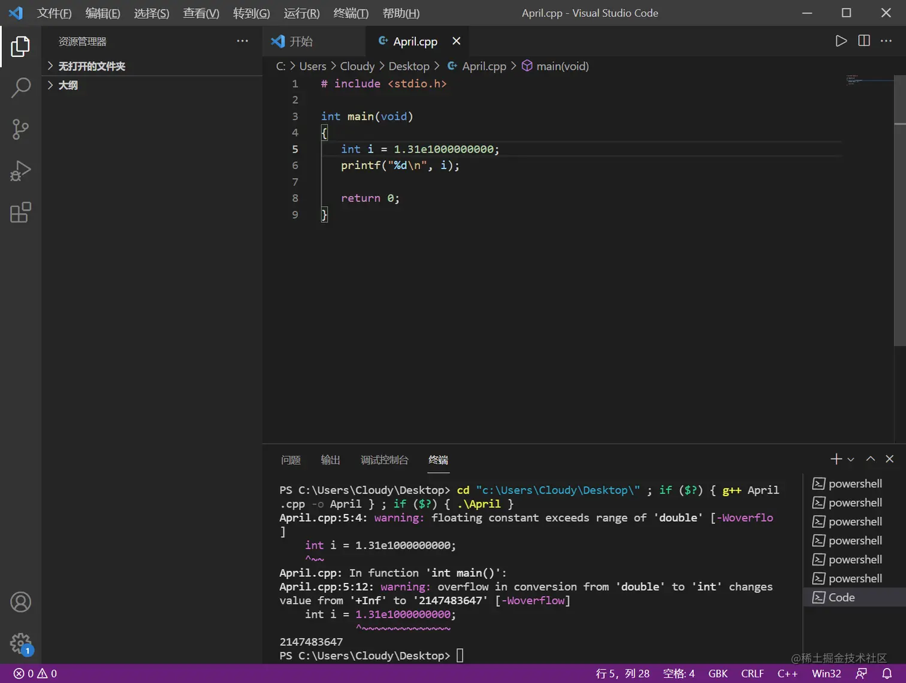Open the 终端(T) menu
The image size is (906, 683).
(351, 13)
